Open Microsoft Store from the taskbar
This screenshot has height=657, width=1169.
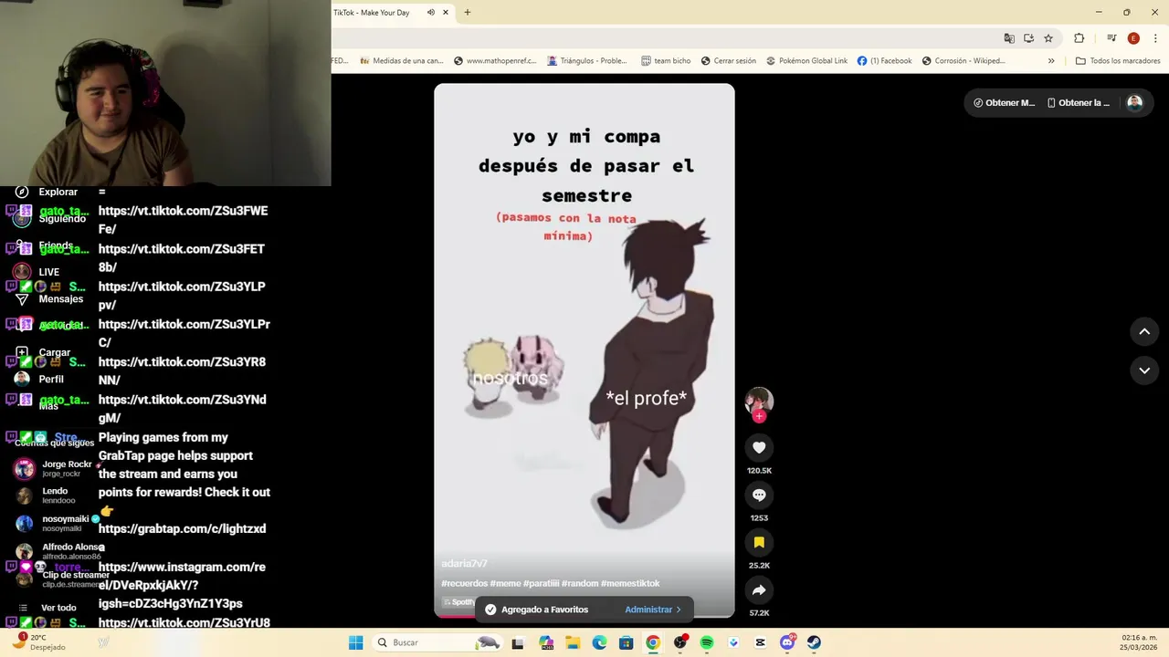click(626, 642)
